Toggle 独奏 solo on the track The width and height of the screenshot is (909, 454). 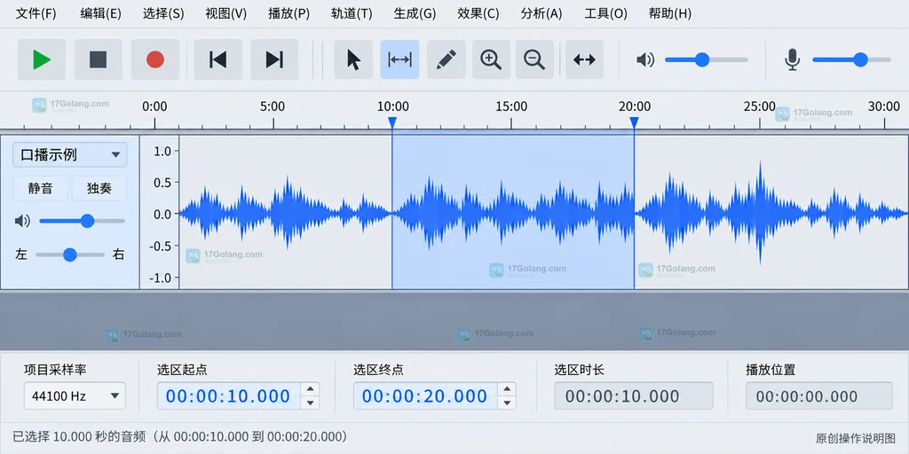(x=99, y=188)
